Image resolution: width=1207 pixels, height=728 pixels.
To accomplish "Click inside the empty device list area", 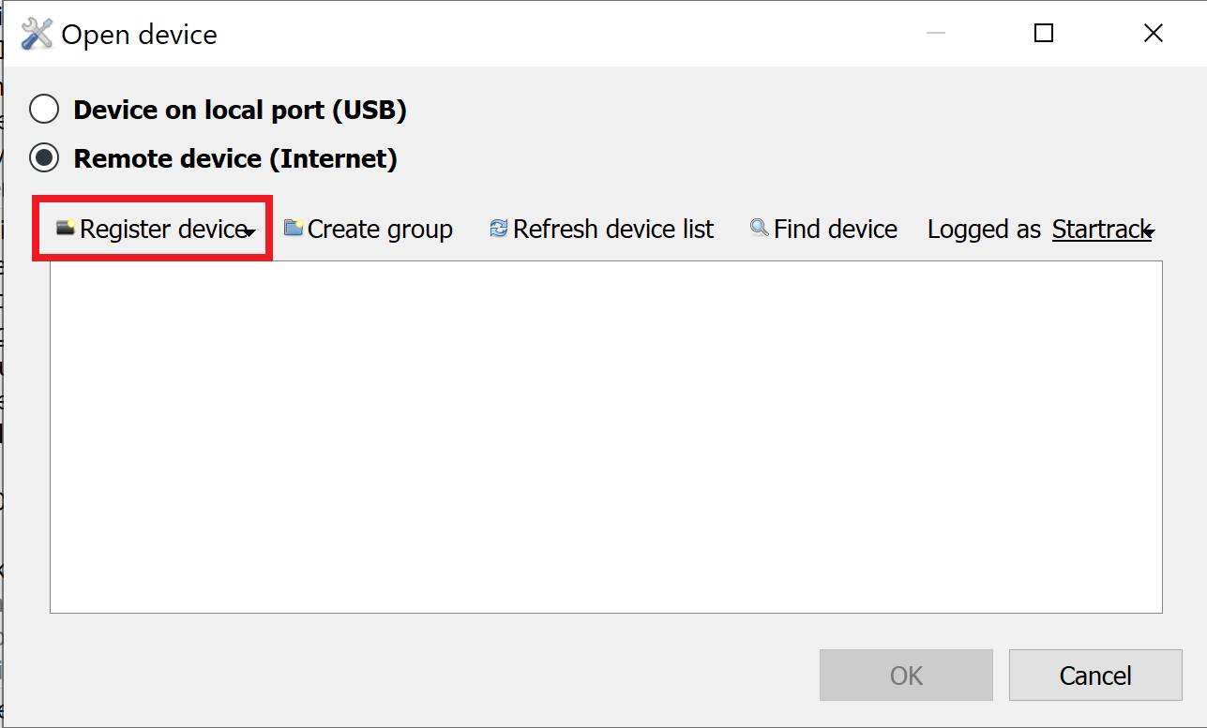I will (606, 438).
